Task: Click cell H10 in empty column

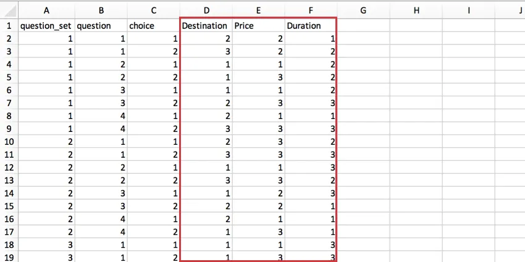Action: coord(416,142)
